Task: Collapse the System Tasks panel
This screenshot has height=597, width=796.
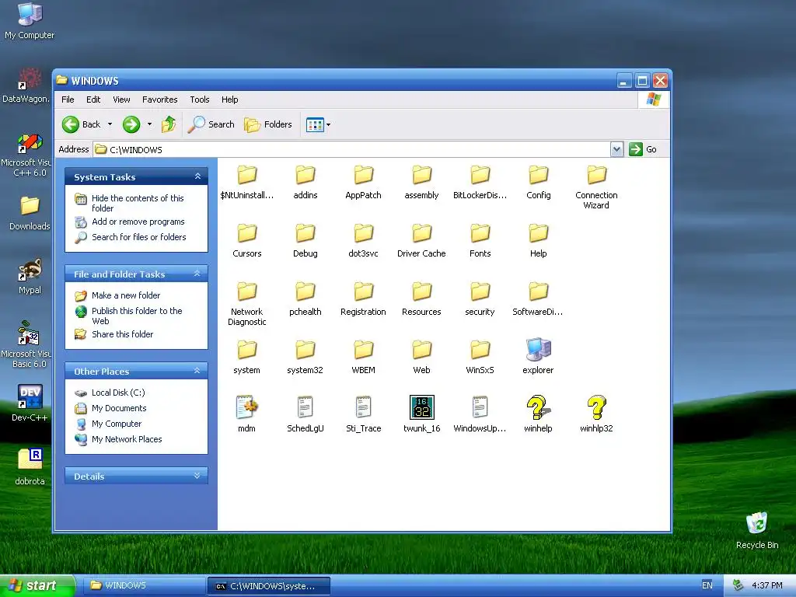Action: pos(197,176)
